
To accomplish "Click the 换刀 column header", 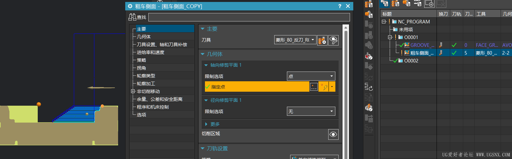I will [443, 14].
